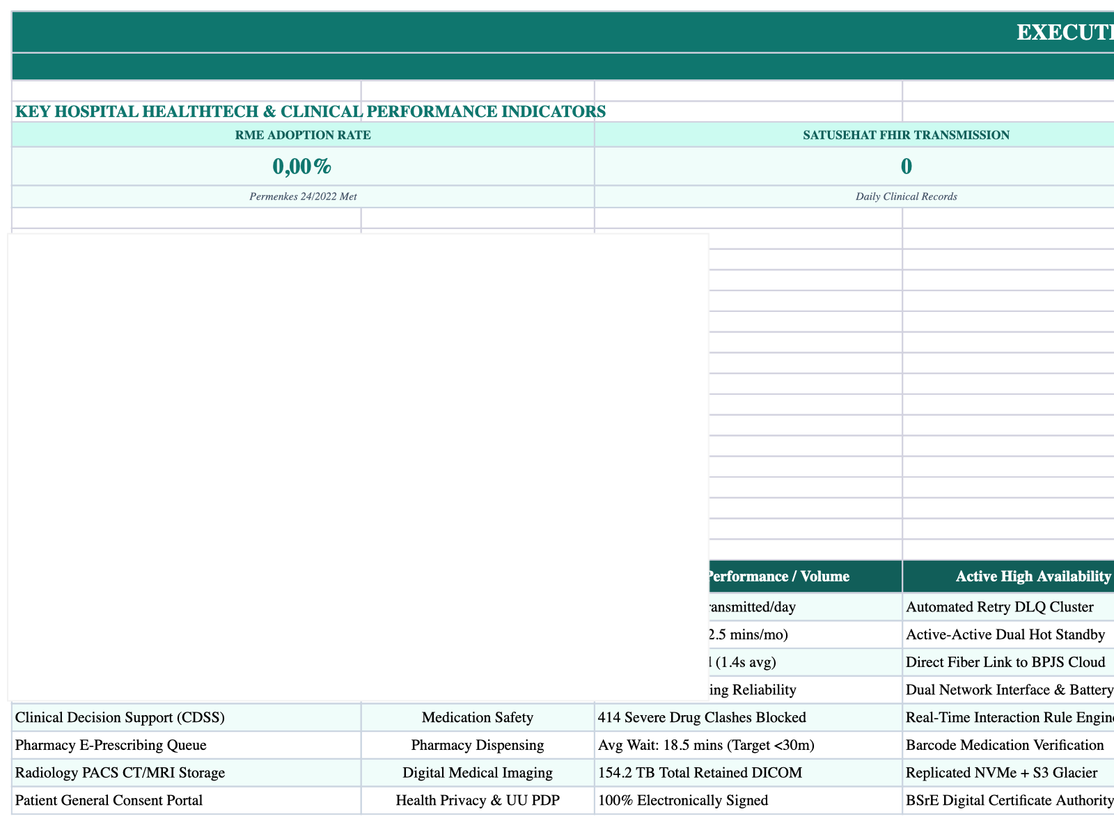This screenshot has width=1114, height=830.
Task: Click the Medication Safety cell
Action: tap(478, 717)
